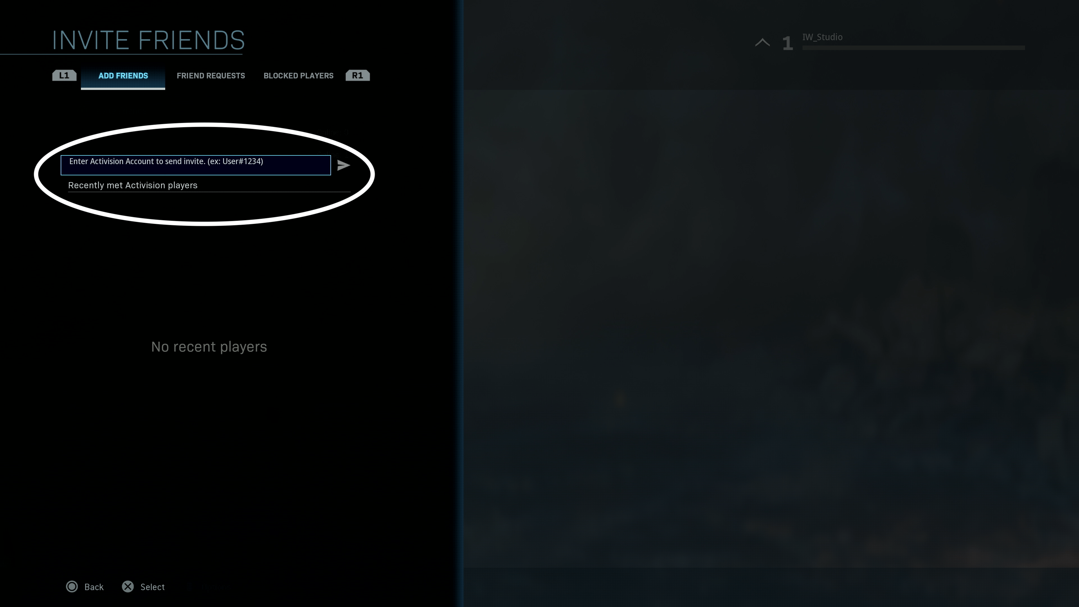Press Select to confirm current action
The image size is (1079, 607).
pos(143,586)
